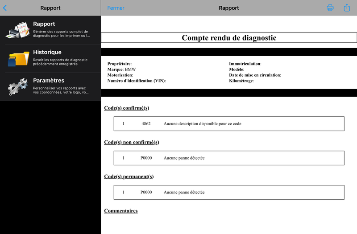357x234 pixels.
Task: Click the Code(s) confirmé(s) heading
Action: click(x=127, y=108)
